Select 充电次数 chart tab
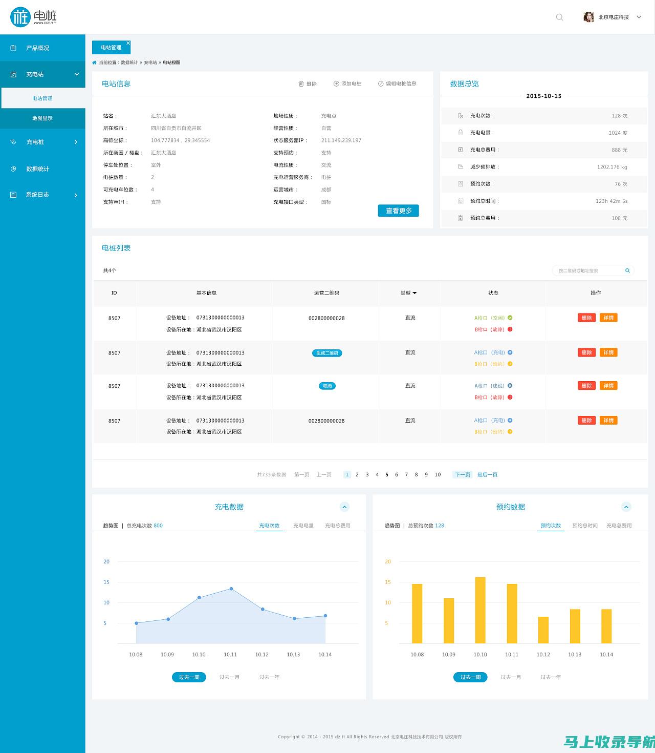Image resolution: width=655 pixels, height=753 pixels. [269, 526]
